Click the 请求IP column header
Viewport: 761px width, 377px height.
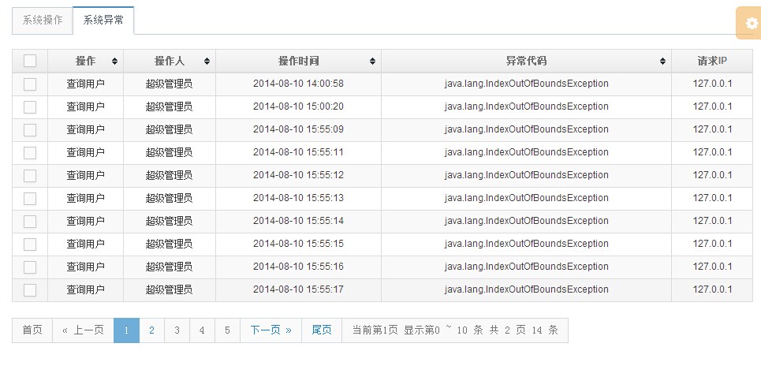pyautogui.click(x=712, y=62)
